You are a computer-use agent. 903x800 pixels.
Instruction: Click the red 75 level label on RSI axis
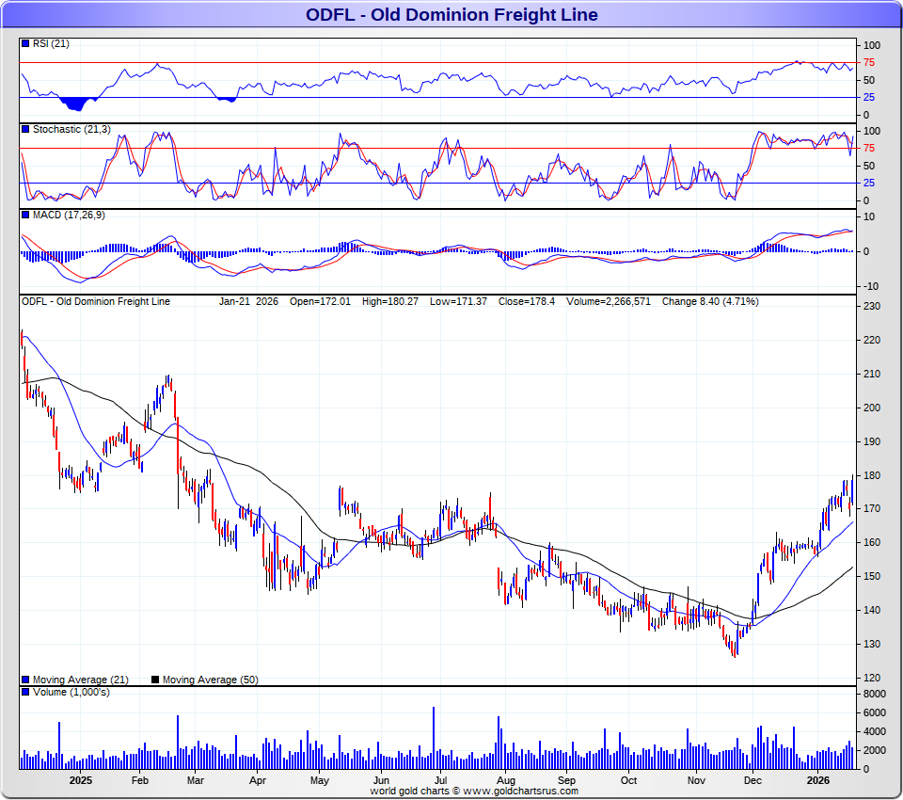870,63
